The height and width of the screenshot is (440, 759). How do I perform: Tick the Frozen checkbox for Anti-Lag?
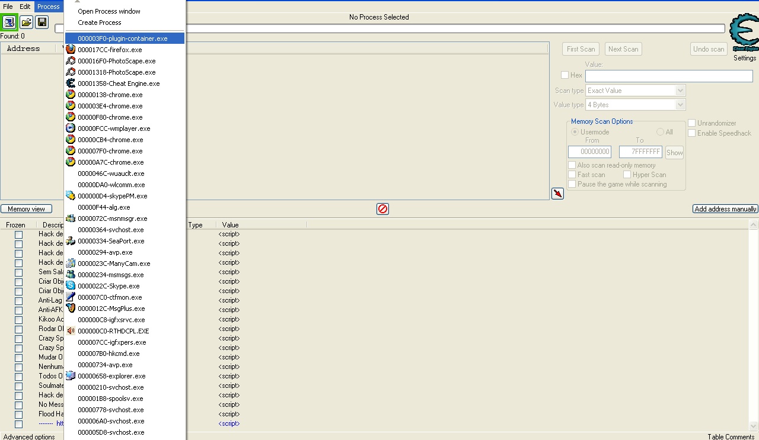coord(18,301)
